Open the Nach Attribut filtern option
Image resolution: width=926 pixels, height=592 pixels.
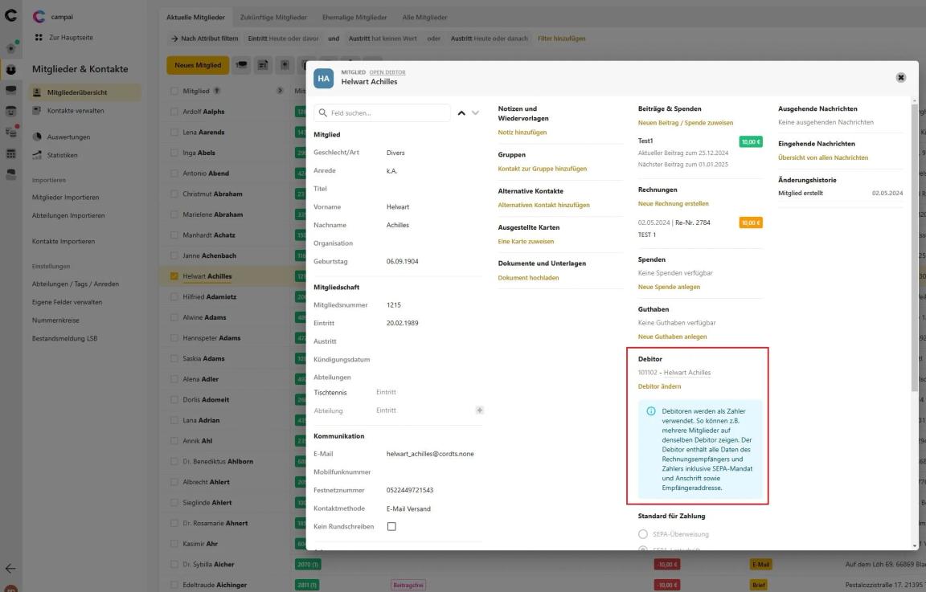click(x=204, y=39)
